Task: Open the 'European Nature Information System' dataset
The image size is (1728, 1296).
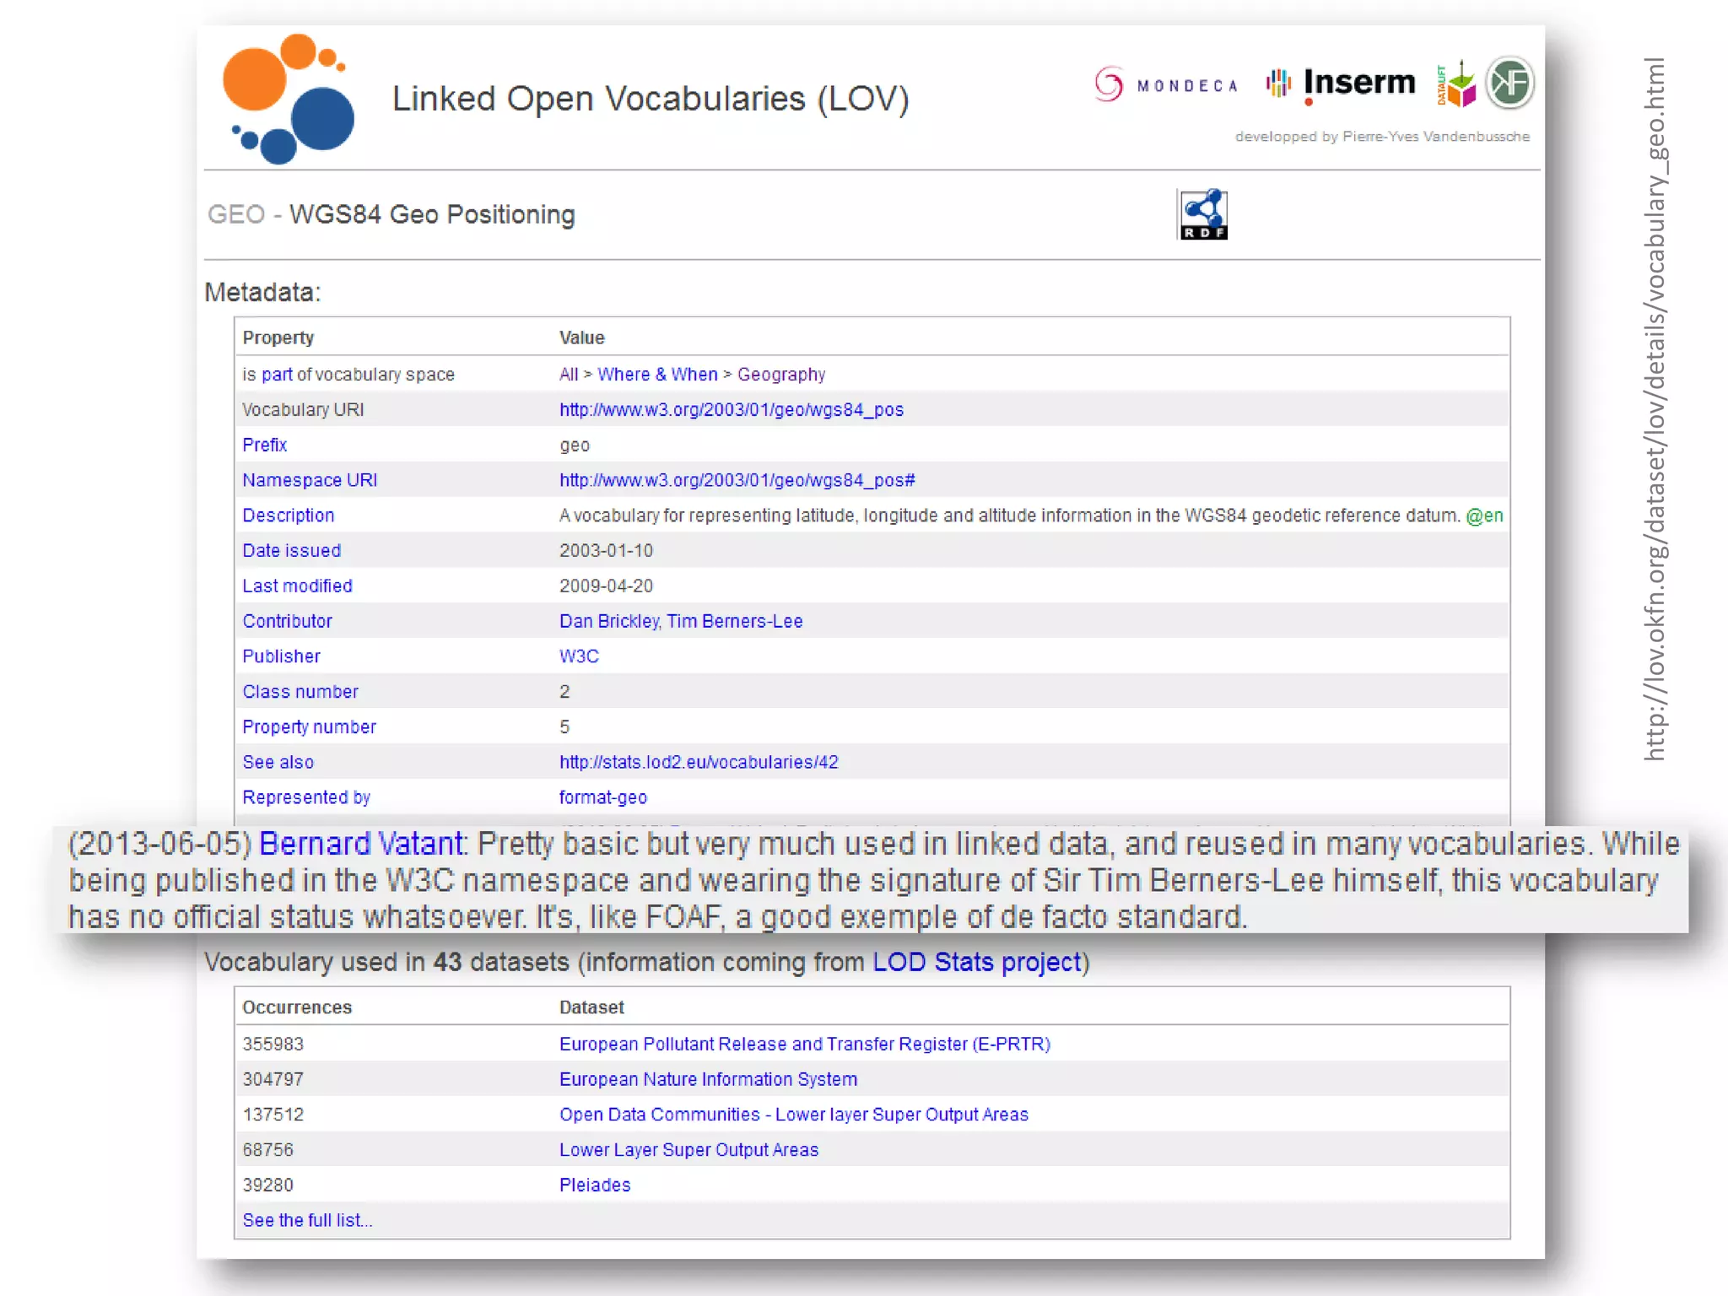Action: (708, 1080)
